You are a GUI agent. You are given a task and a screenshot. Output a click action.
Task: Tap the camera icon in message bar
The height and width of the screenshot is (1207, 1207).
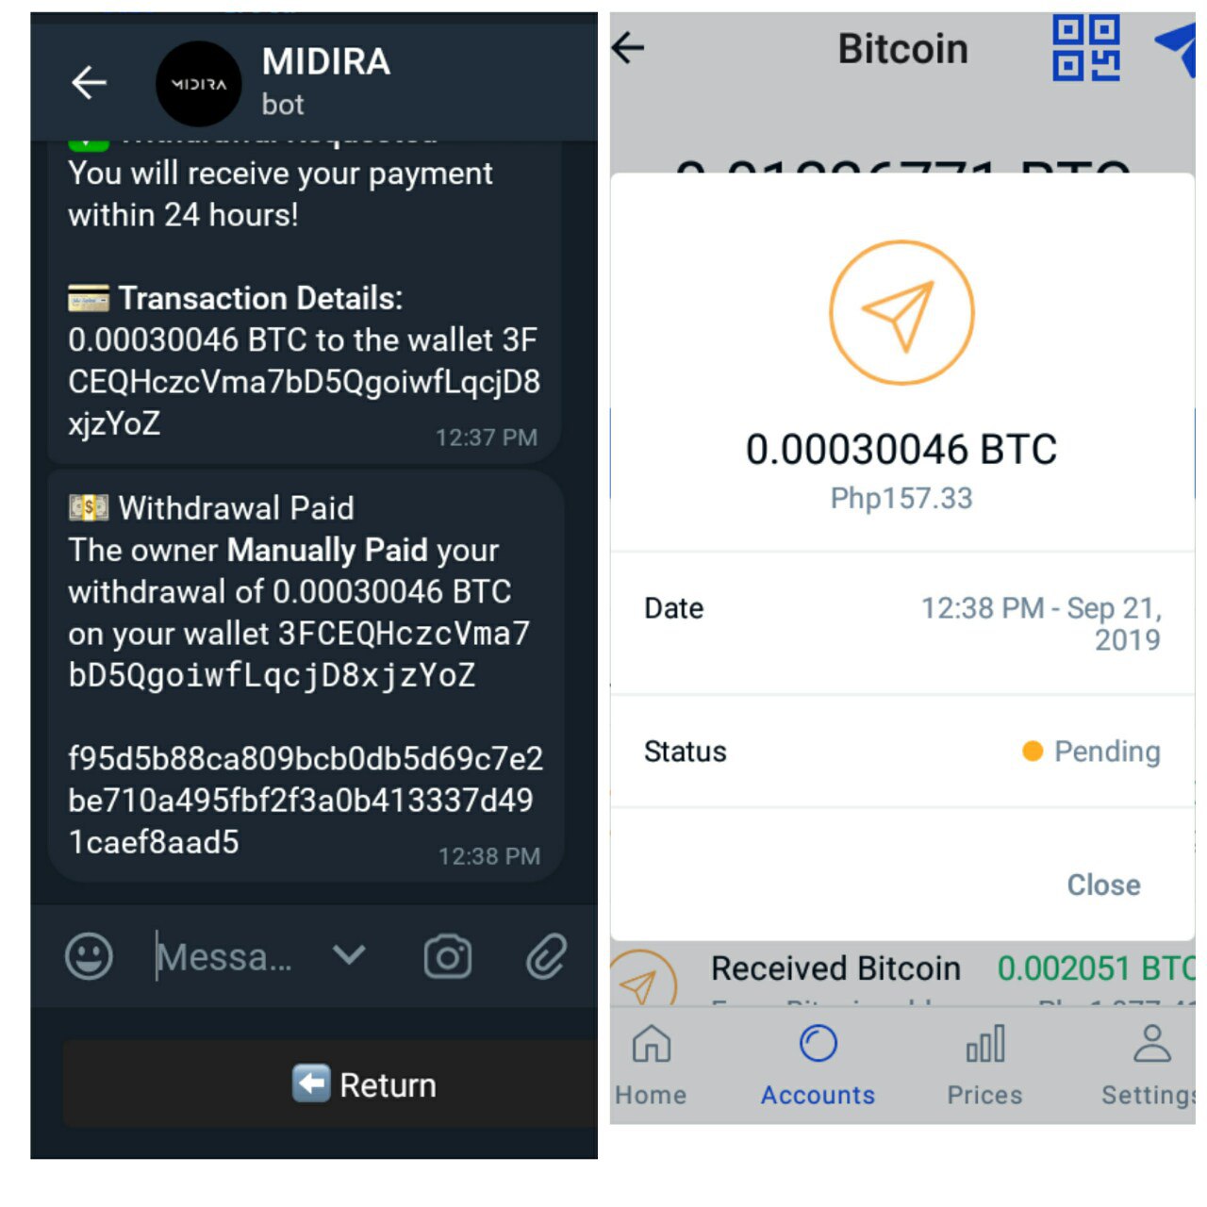[447, 956]
